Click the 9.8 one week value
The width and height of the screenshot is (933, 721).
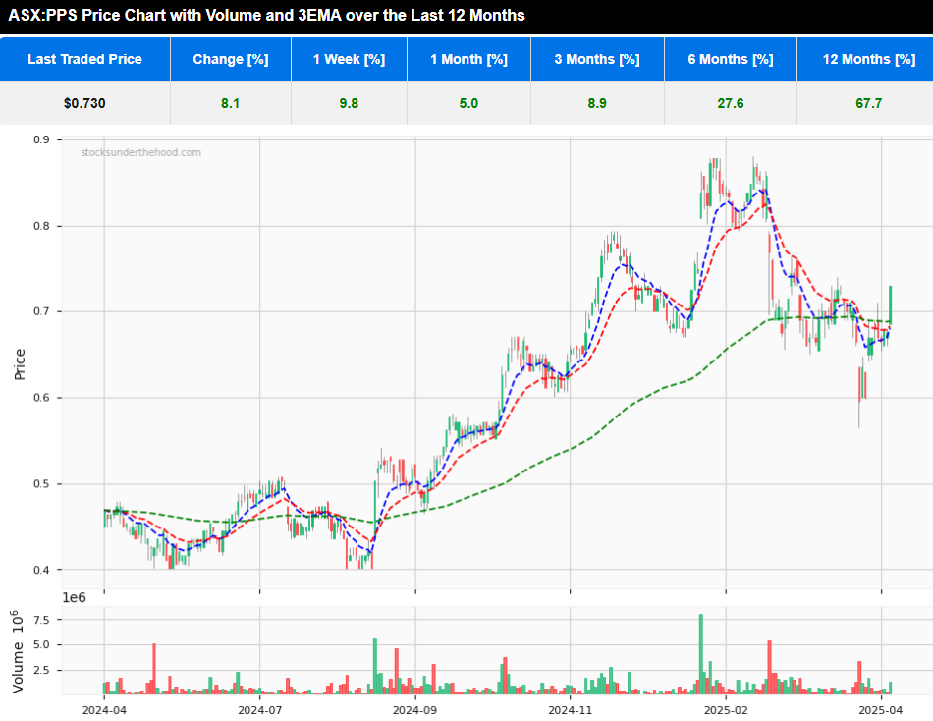coord(349,103)
